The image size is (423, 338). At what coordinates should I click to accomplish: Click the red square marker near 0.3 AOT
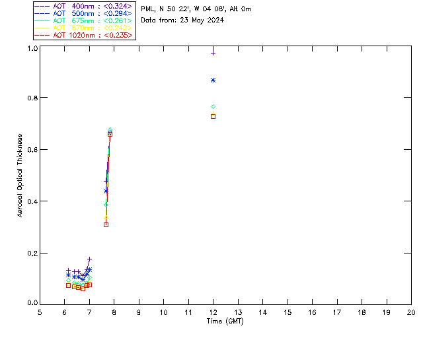106,225
